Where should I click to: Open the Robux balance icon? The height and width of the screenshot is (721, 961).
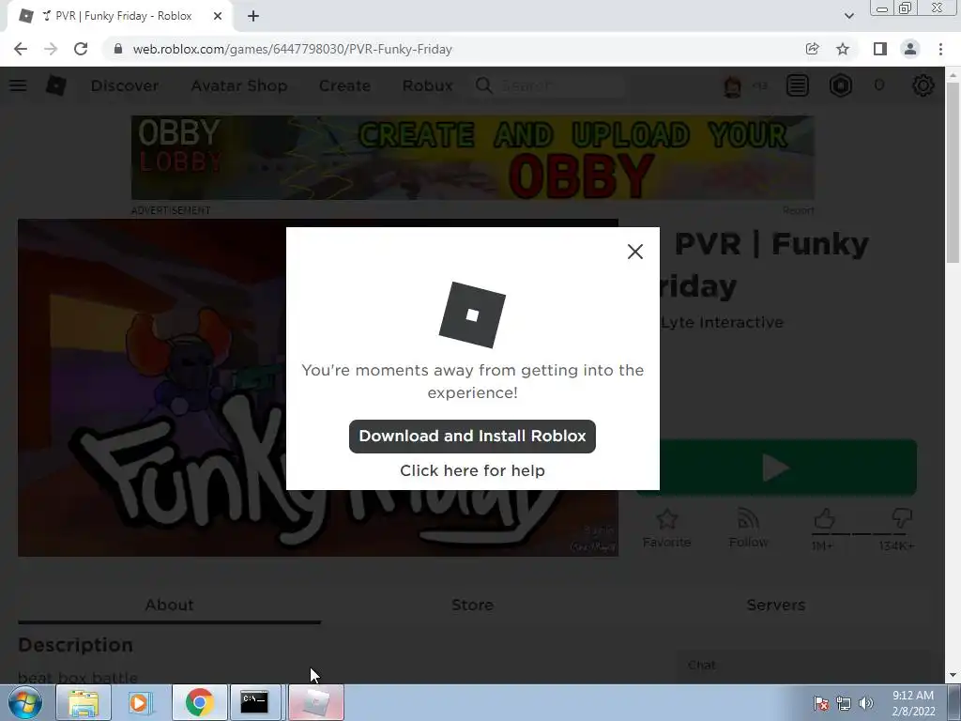841,85
